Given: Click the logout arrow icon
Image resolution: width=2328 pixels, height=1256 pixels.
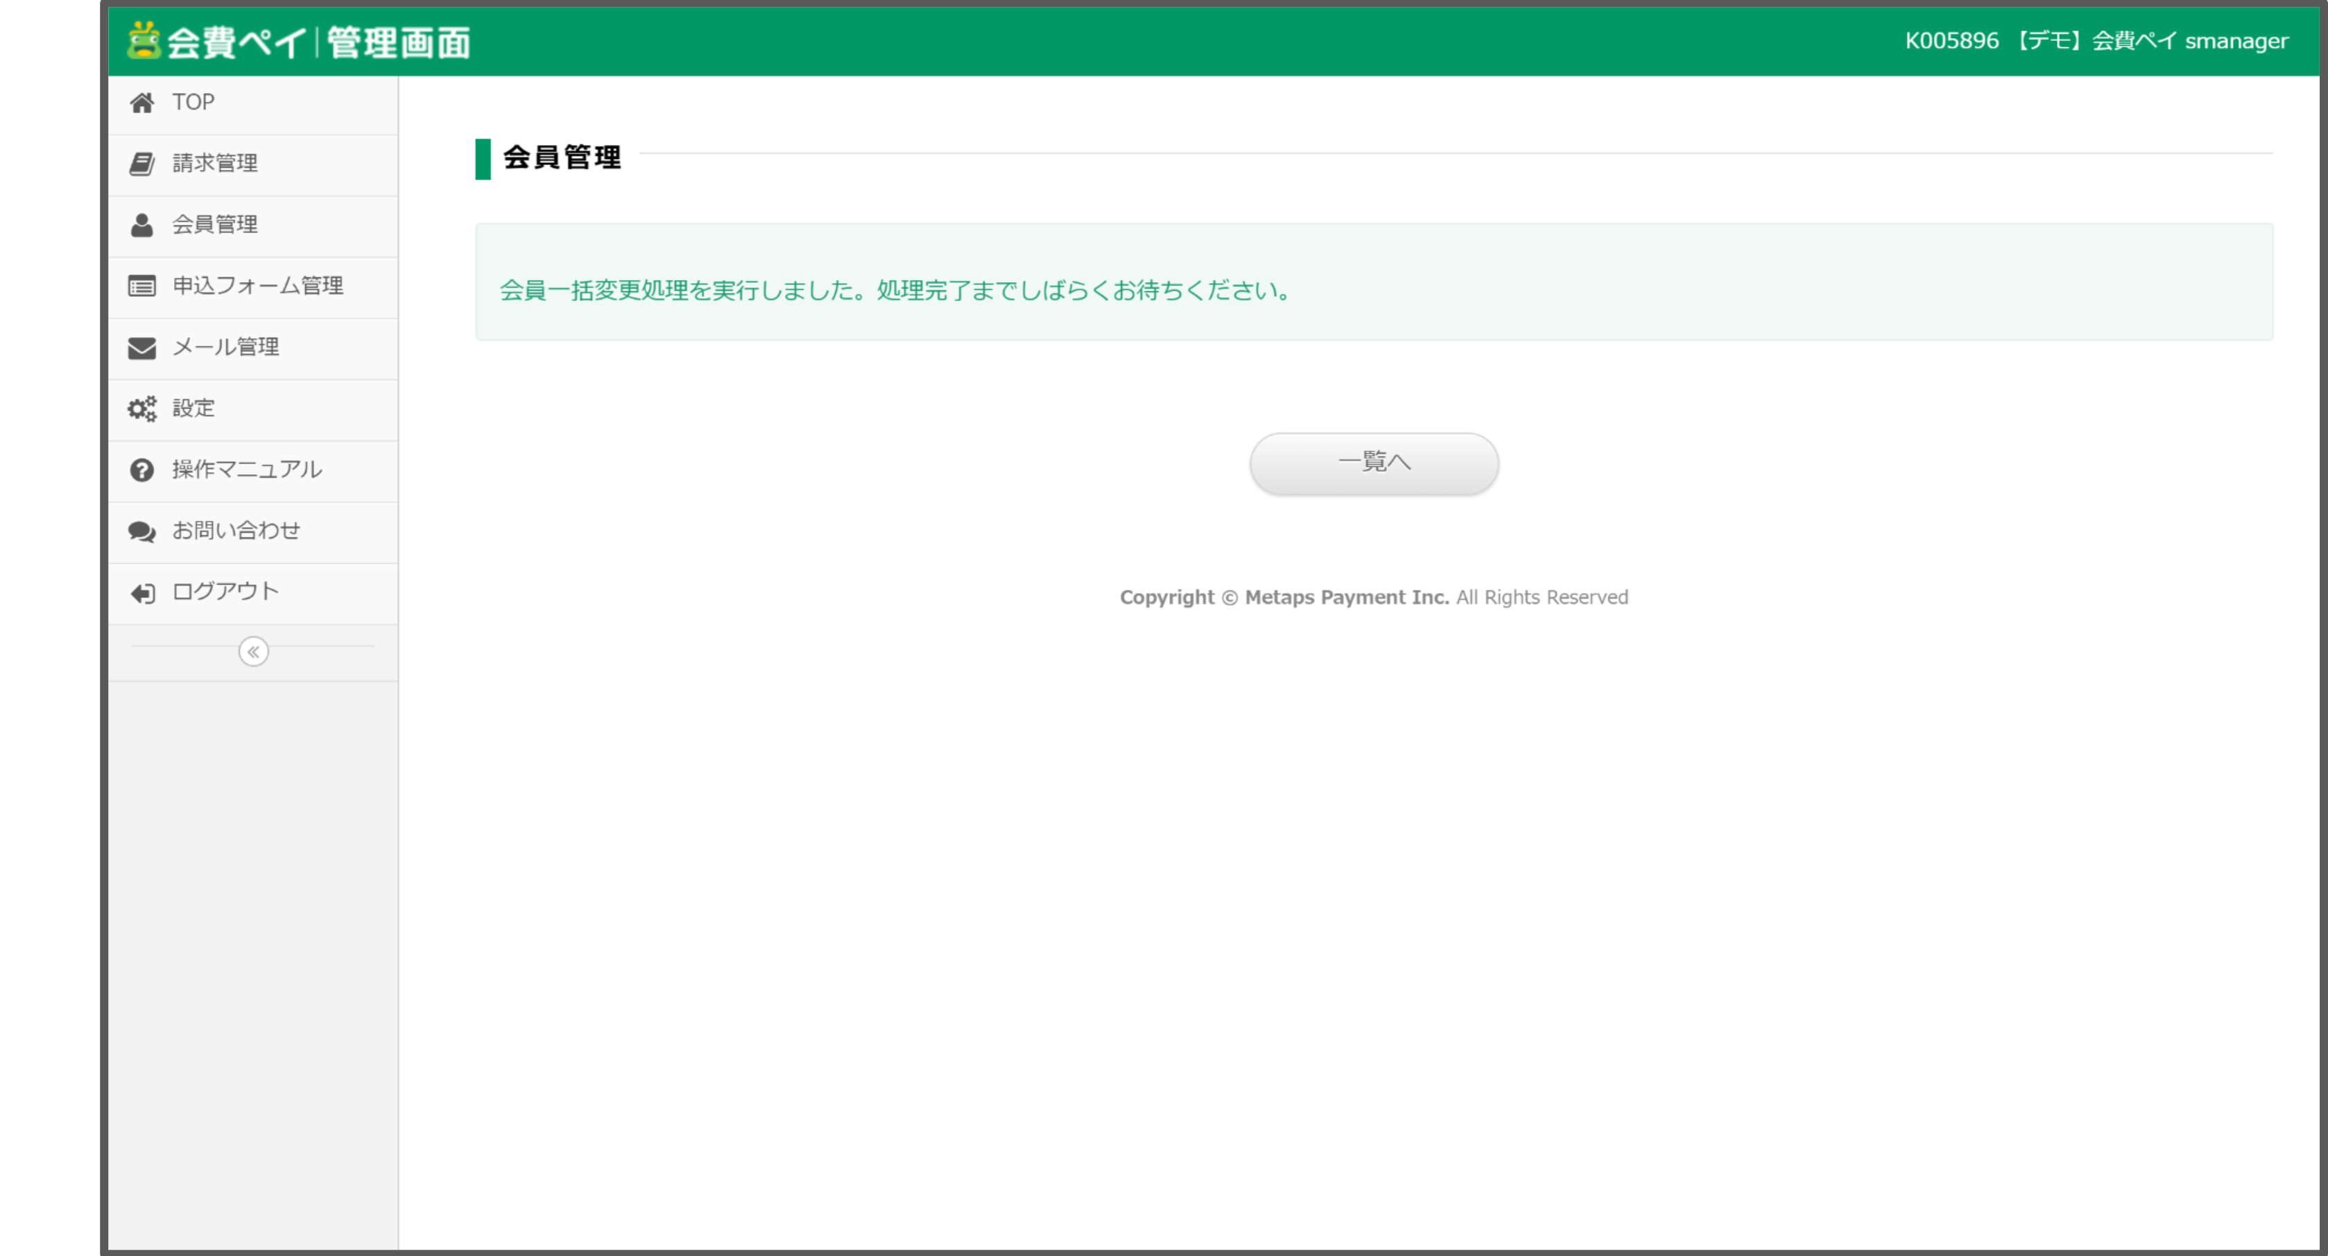Looking at the screenshot, I should click(142, 593).
